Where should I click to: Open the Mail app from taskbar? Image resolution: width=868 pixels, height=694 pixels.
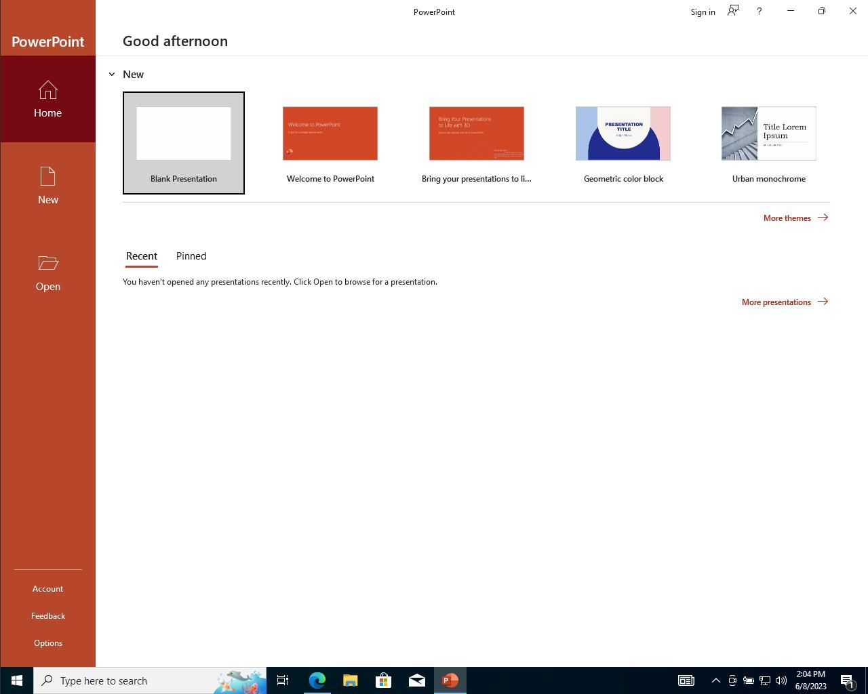pyautogui.click(x=416, y=680)
